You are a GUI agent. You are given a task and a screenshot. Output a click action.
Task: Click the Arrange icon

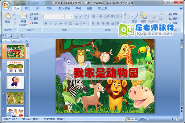pos(143,16)
